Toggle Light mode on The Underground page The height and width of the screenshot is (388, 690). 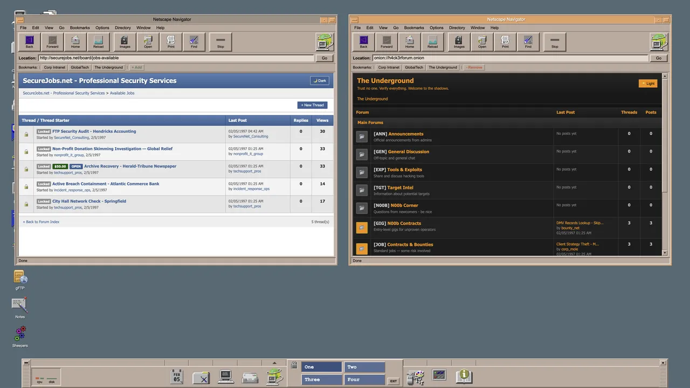coord(648,84)
